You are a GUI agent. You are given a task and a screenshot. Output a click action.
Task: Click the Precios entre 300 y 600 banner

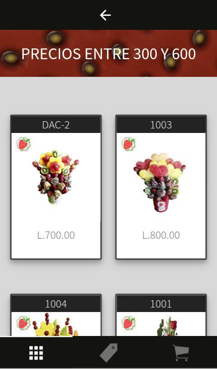(x=108, y=53)
